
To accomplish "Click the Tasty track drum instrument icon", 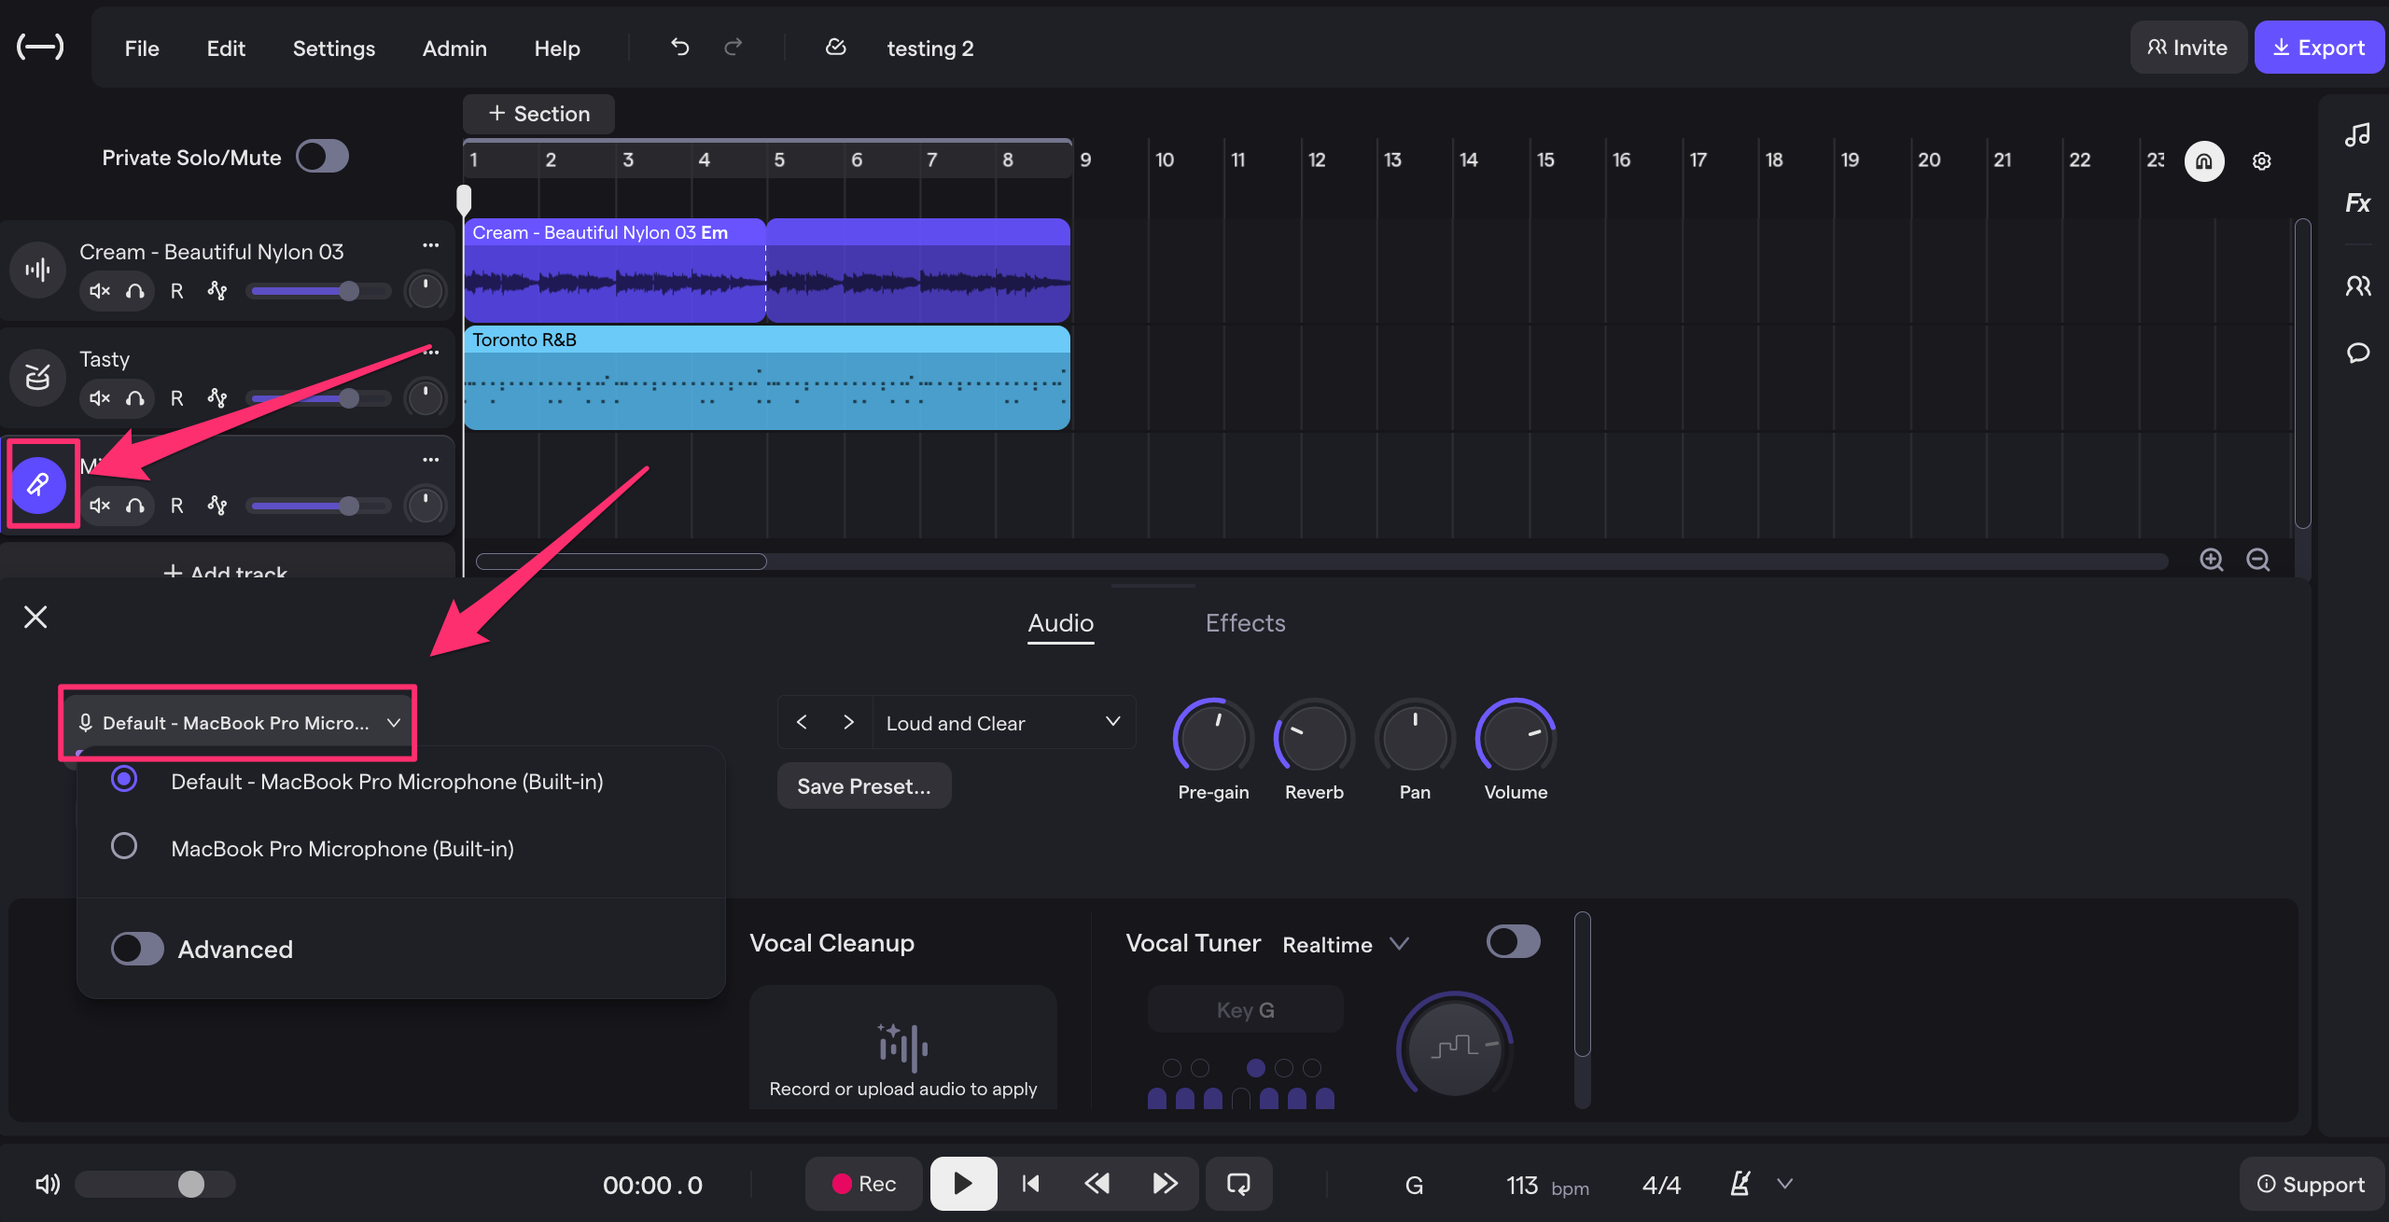I will point(37,378).
